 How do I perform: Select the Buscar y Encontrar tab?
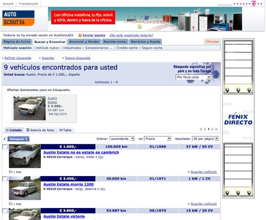(50, 42)
